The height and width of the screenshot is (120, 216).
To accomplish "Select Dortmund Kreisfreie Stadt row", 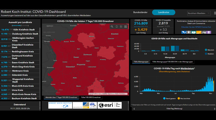I will (x=20, y=57).
